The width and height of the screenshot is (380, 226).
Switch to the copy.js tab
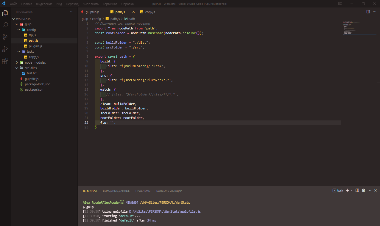[149, 12]
